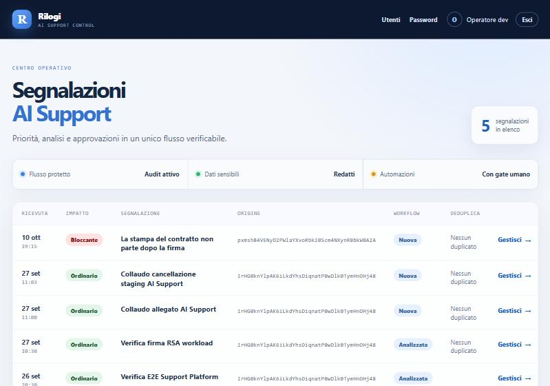
Task: Click the '5 segnalazioni in elenco' counter card
Action: tap(505, 125)
